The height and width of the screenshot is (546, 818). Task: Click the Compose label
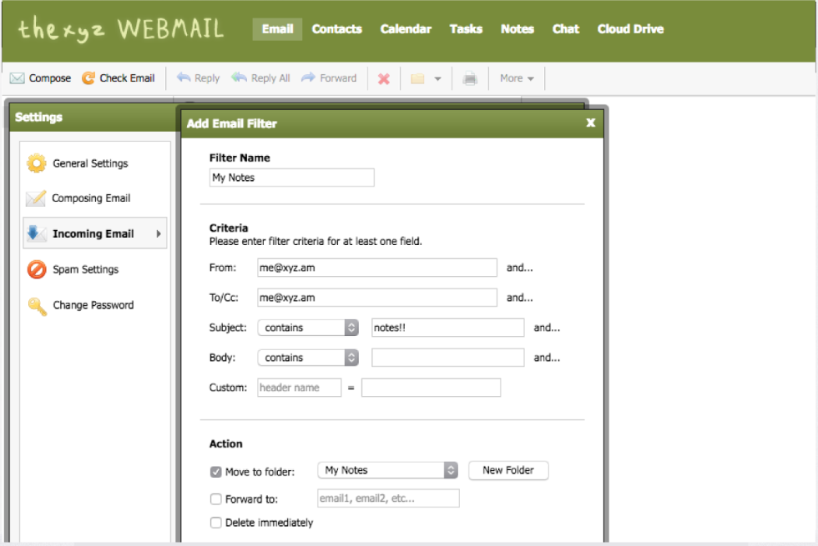point(50,78)
